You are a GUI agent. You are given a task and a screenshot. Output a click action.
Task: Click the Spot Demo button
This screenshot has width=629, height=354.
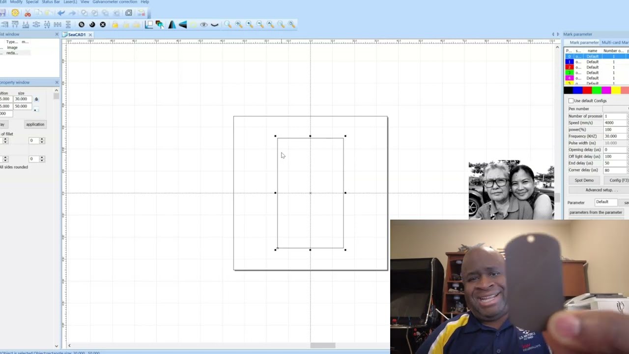pyautogui.click(x=584, y=180)
